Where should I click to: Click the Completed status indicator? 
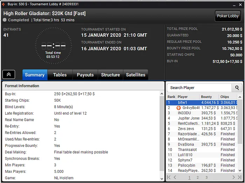pos(16,20)
